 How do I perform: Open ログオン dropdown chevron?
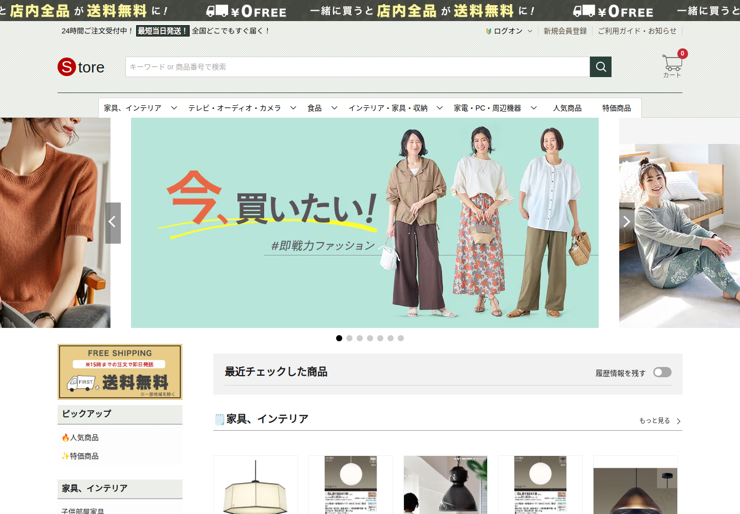530,31
